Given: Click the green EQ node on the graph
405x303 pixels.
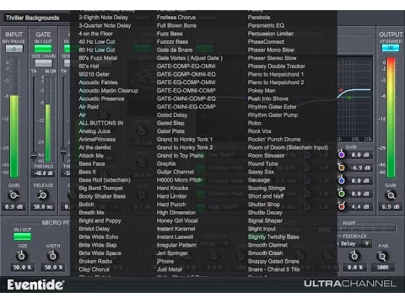Looking at the screenshot, I should coord(349,98).
